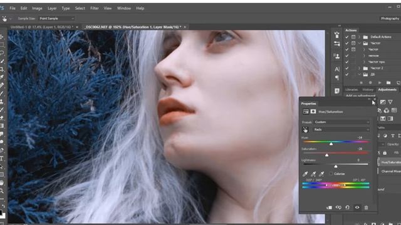Expand the Default Actions set
The height and width of the screenshot is (225, 401).
coord(359,37)
